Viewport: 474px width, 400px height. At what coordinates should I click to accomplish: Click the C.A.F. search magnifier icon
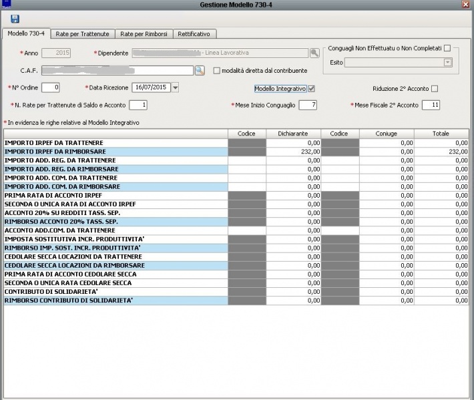[x=199, y=70]
